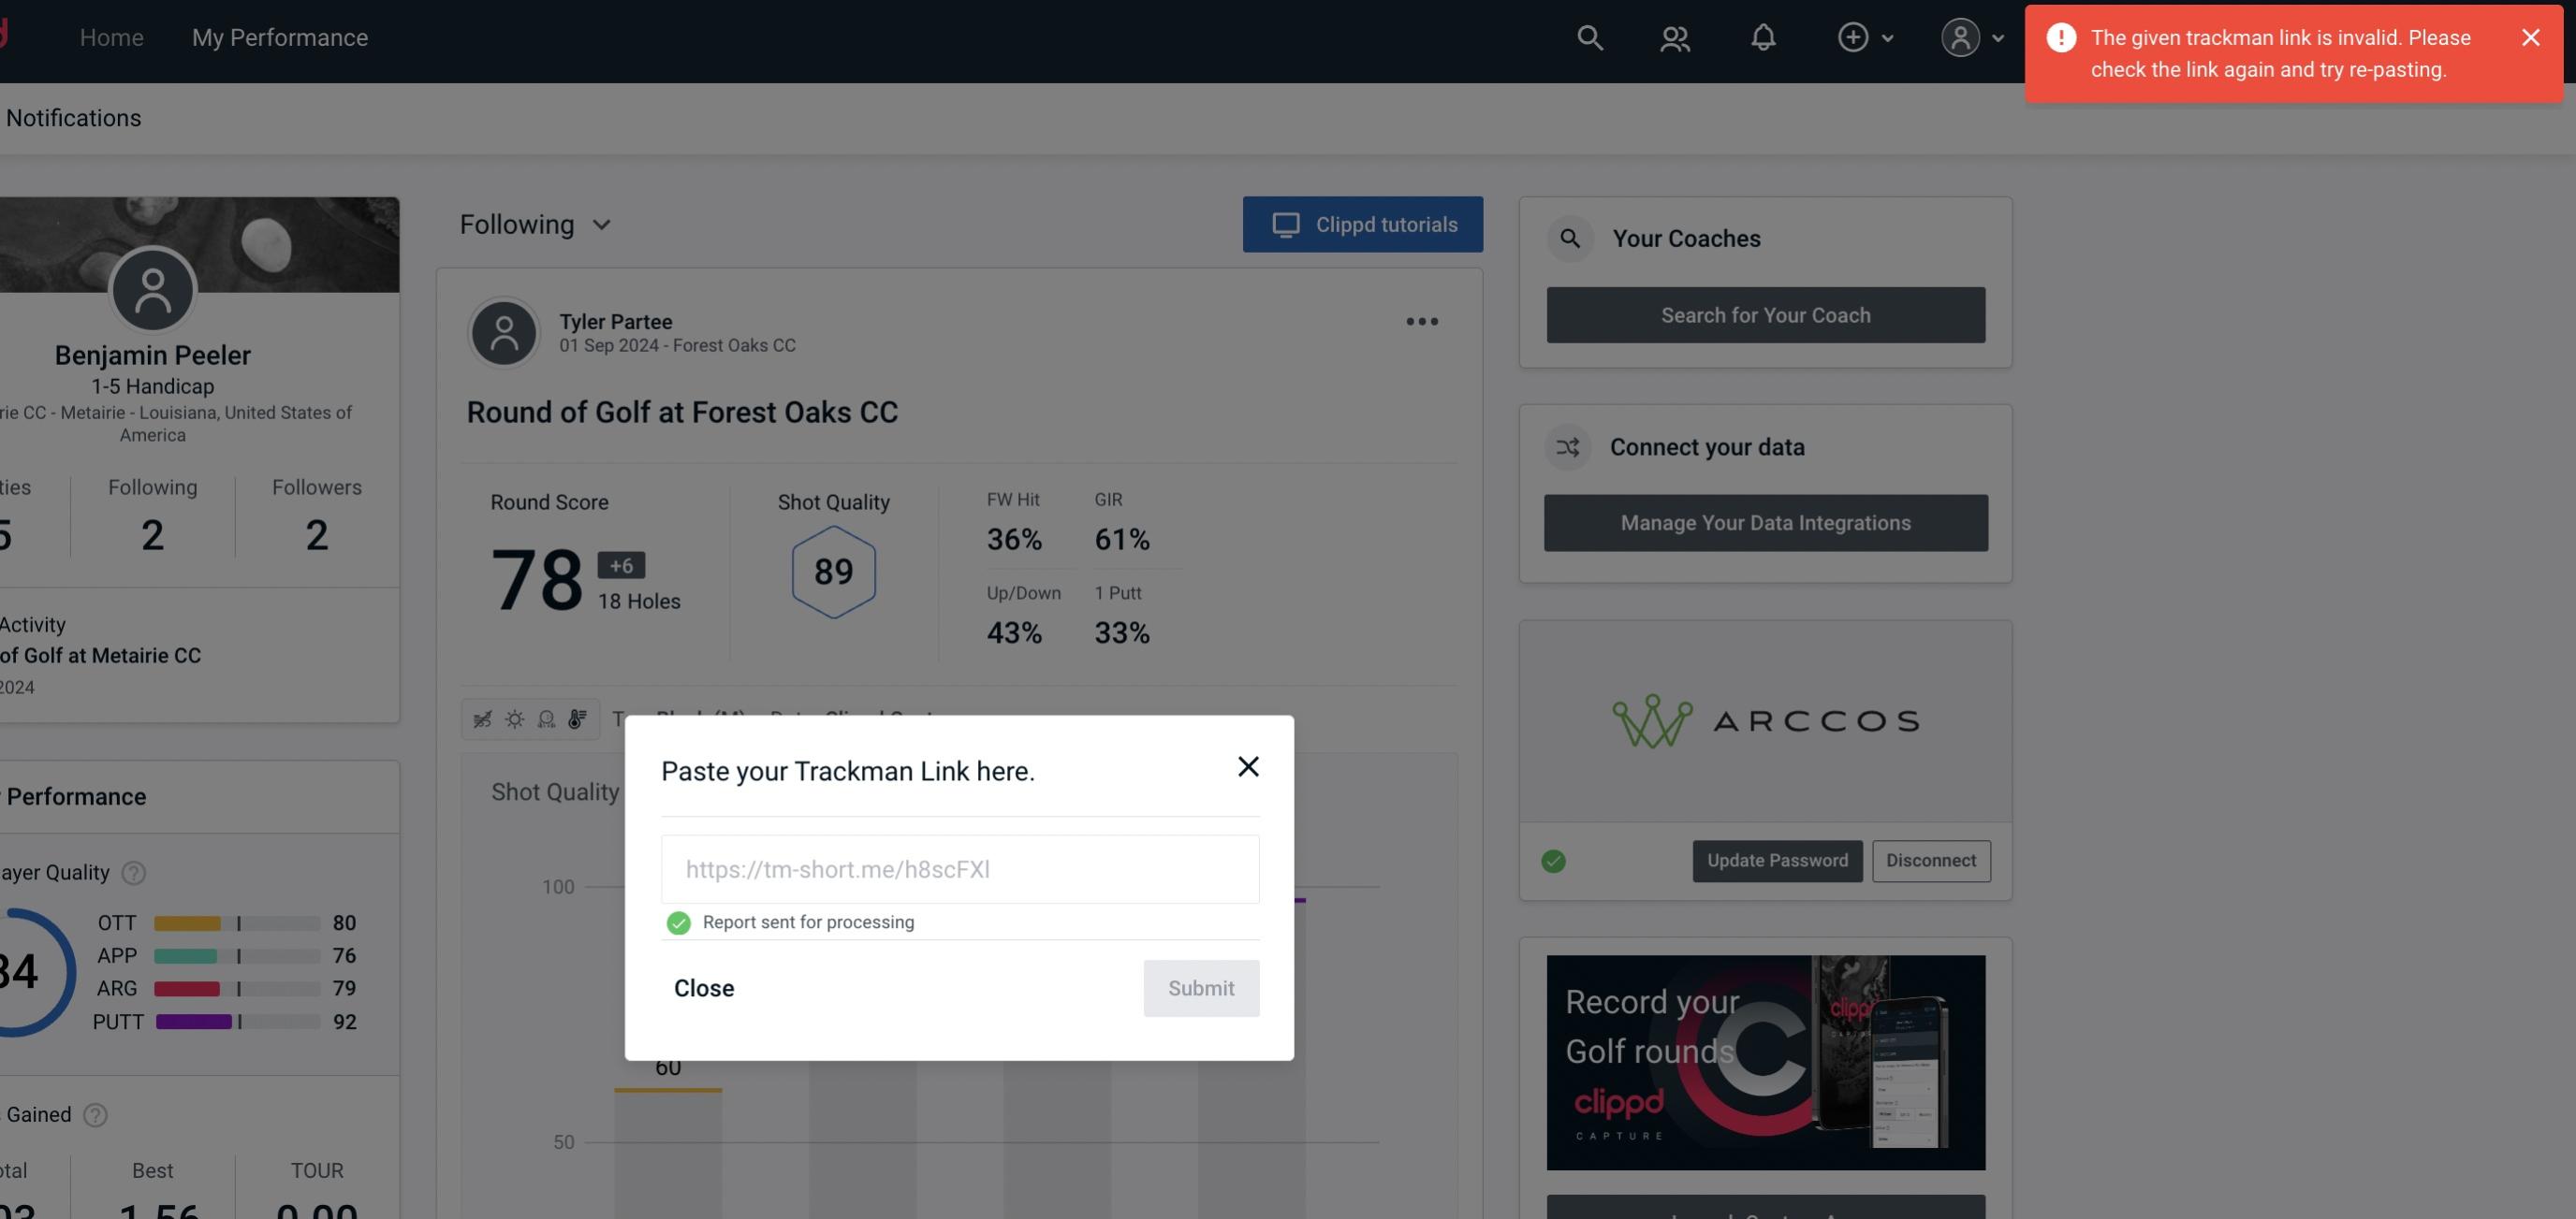Expand the Following dropdown filter
The width and height of the screenshot is (2576, 1219).
(x=535, y=222)
